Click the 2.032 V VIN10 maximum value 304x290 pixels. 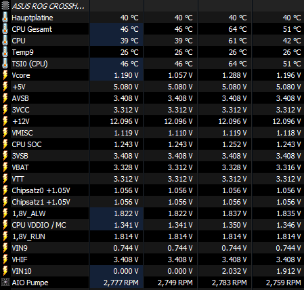(234, 271)
